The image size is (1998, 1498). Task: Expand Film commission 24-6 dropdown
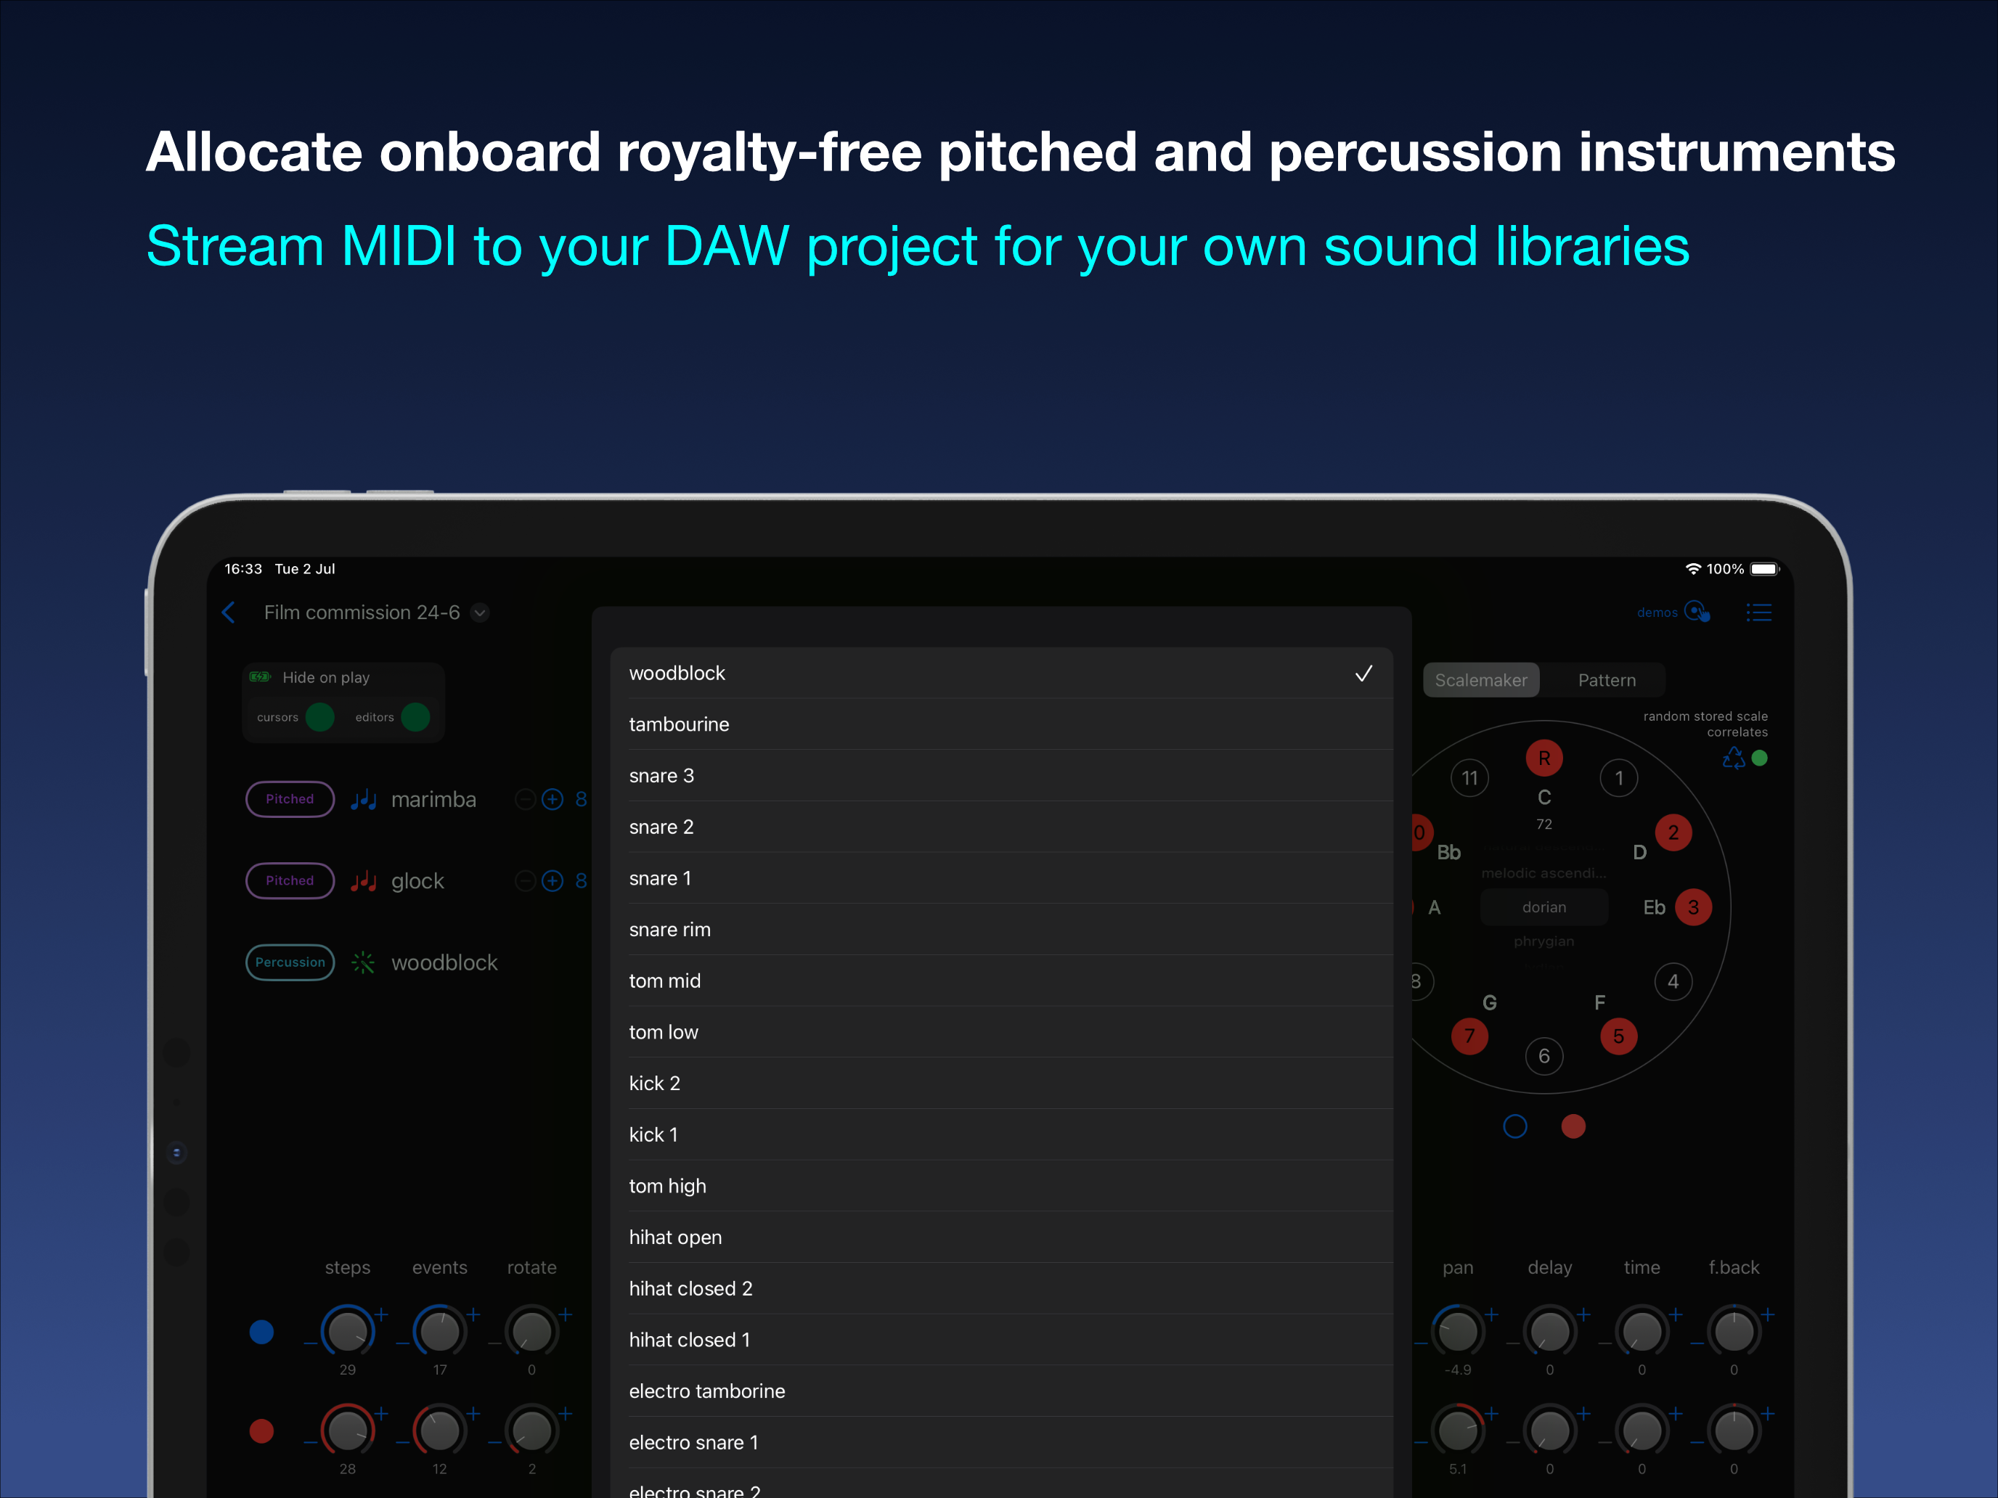pos(481,613)
